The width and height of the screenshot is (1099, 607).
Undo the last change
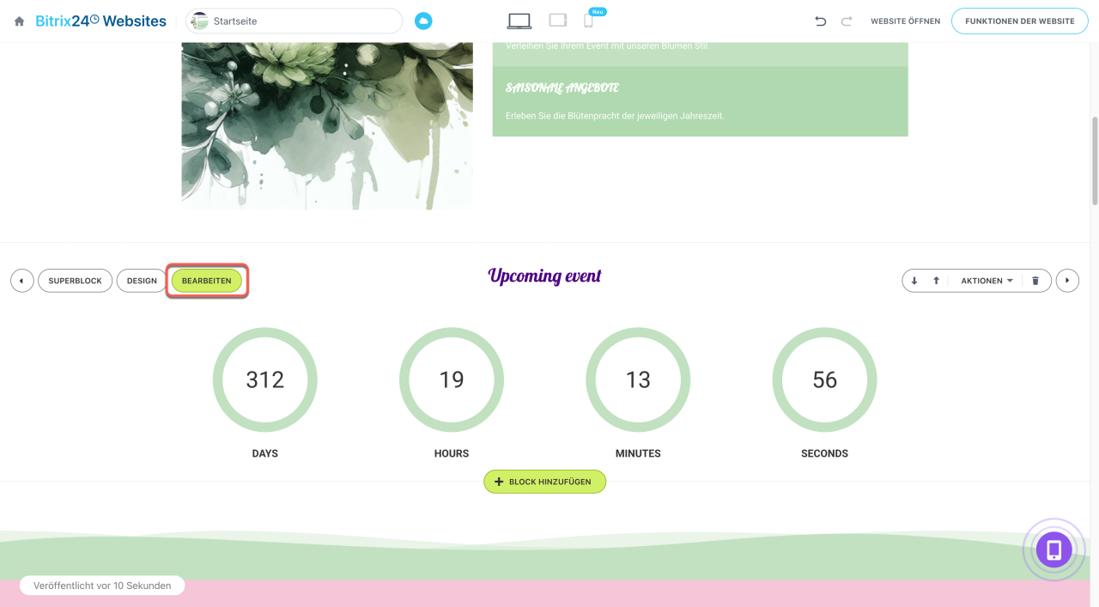click(820, 21)
